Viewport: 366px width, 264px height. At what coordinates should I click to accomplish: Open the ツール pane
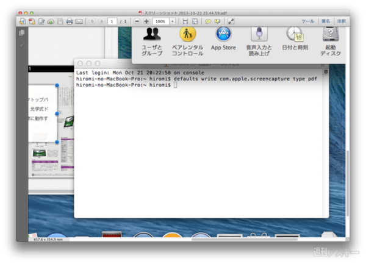(307, 21)
